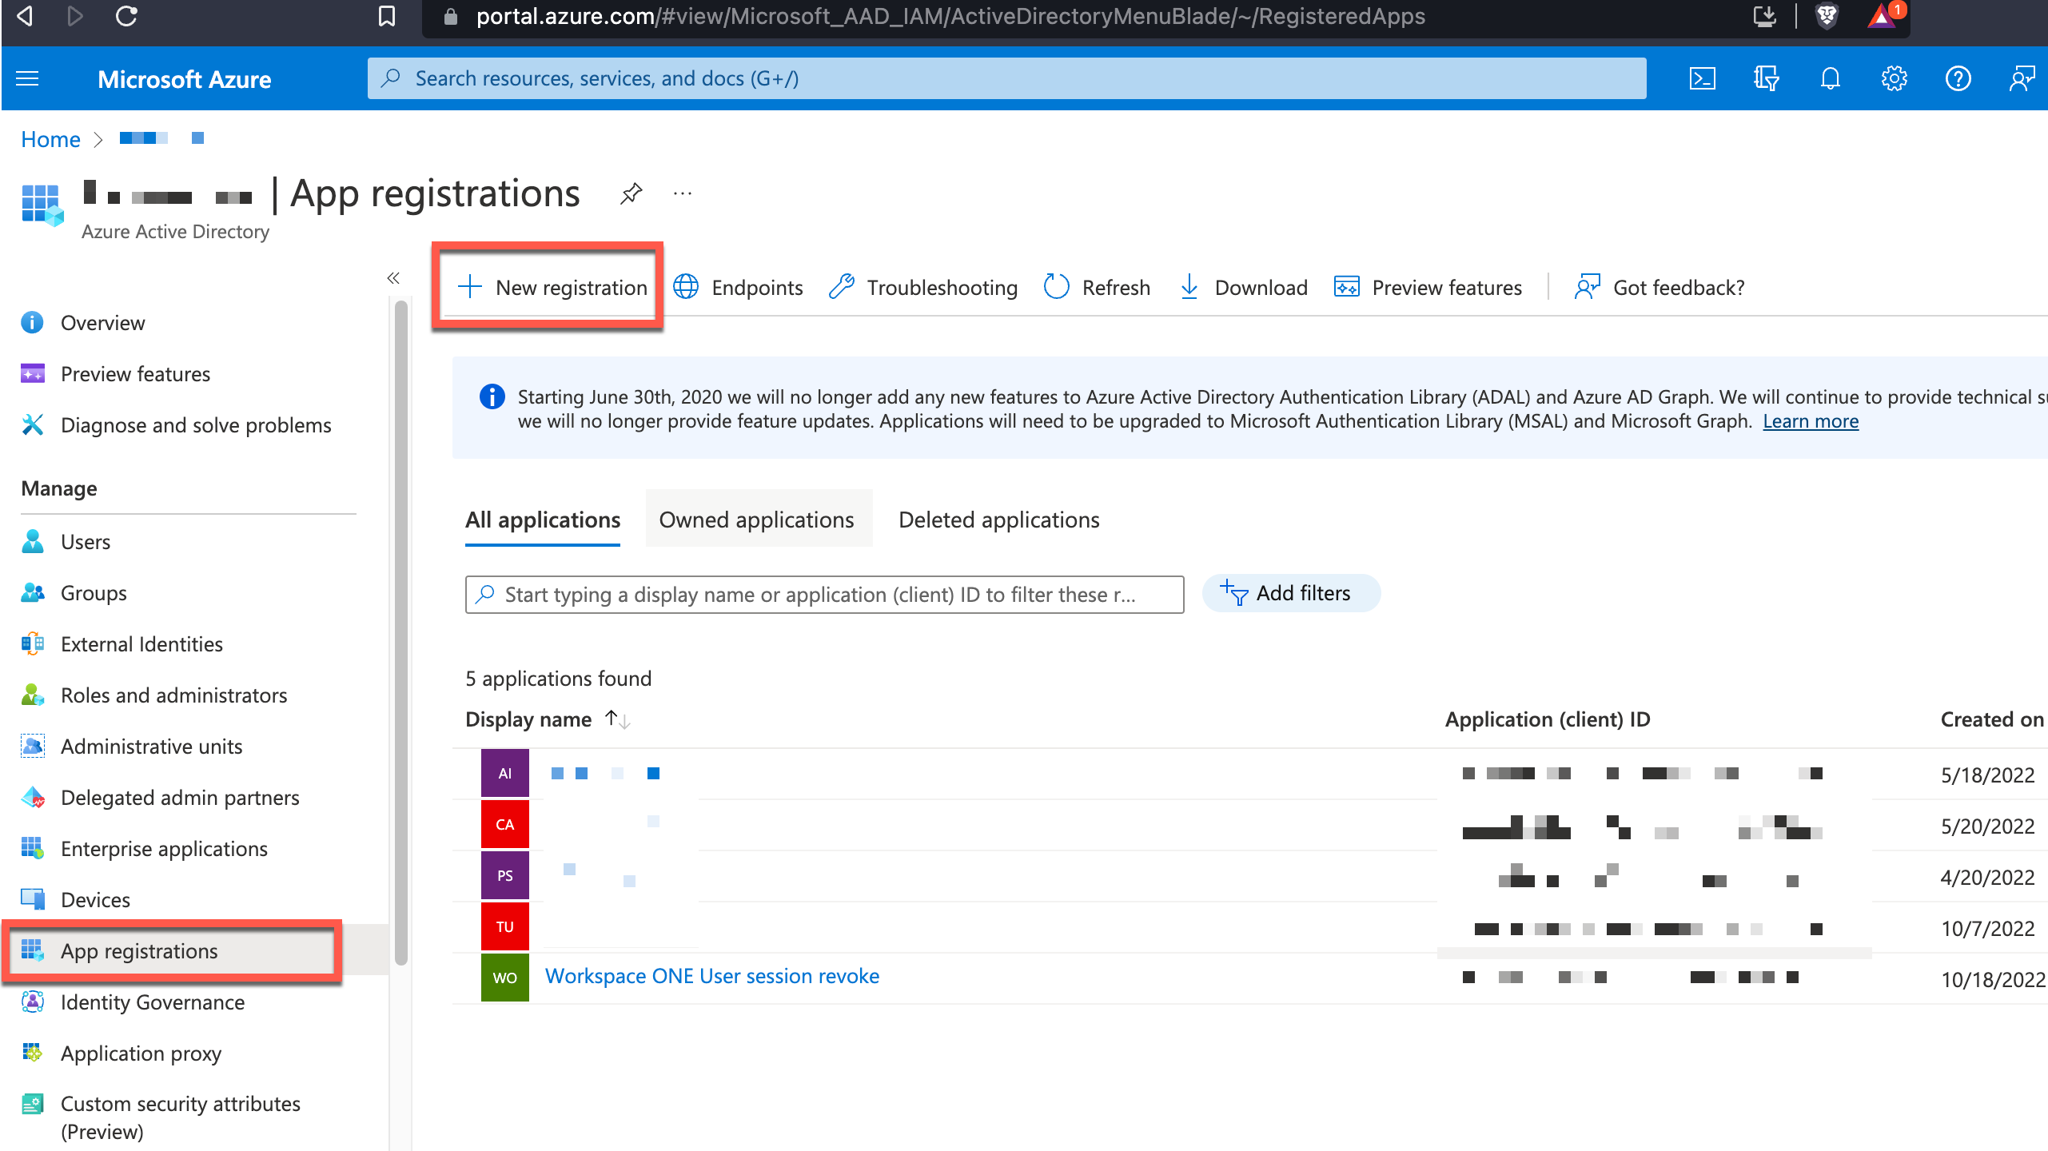Open the Cloud Shell icon
This screenshot has width=2048, height=1151.
pos(1702,78)
